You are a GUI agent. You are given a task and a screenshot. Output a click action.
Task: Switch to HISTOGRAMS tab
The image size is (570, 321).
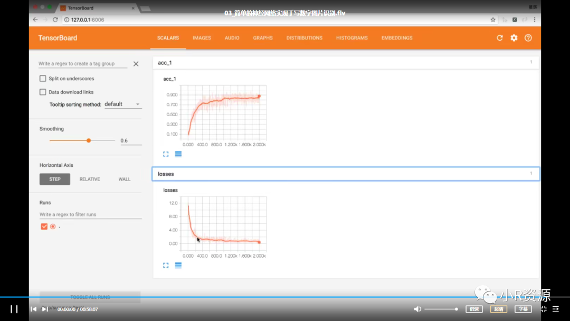(x=352, y=38)
